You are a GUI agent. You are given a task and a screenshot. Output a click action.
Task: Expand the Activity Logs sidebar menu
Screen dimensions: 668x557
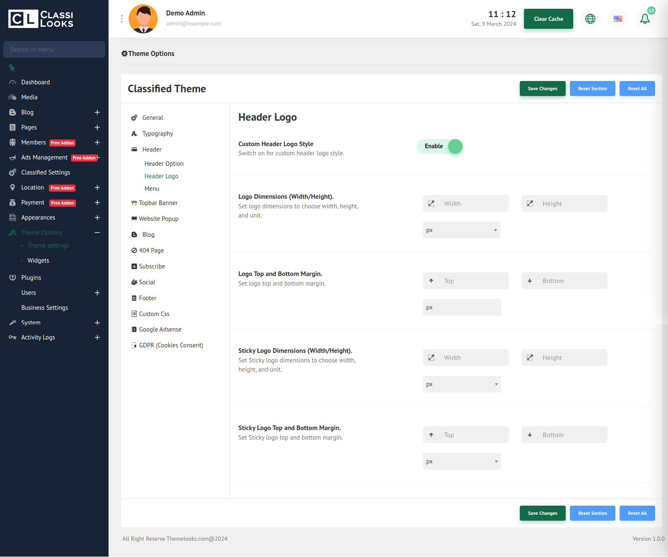[97, 337]
